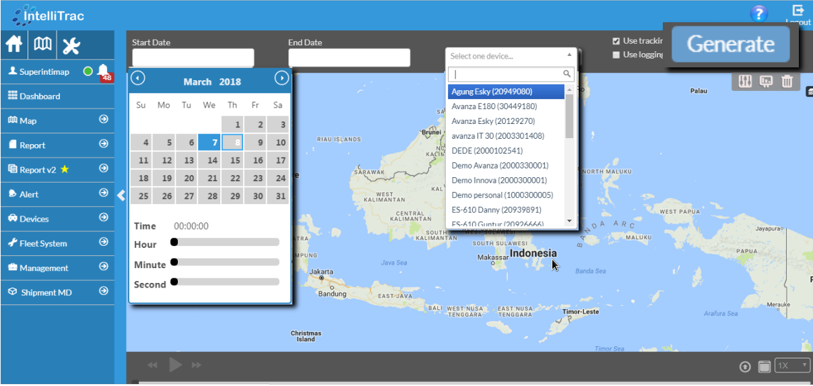The width and height of the screenshot is (813, 386).
Task: Enable the Use logging checkbox
Action: (x=616, y=55)
